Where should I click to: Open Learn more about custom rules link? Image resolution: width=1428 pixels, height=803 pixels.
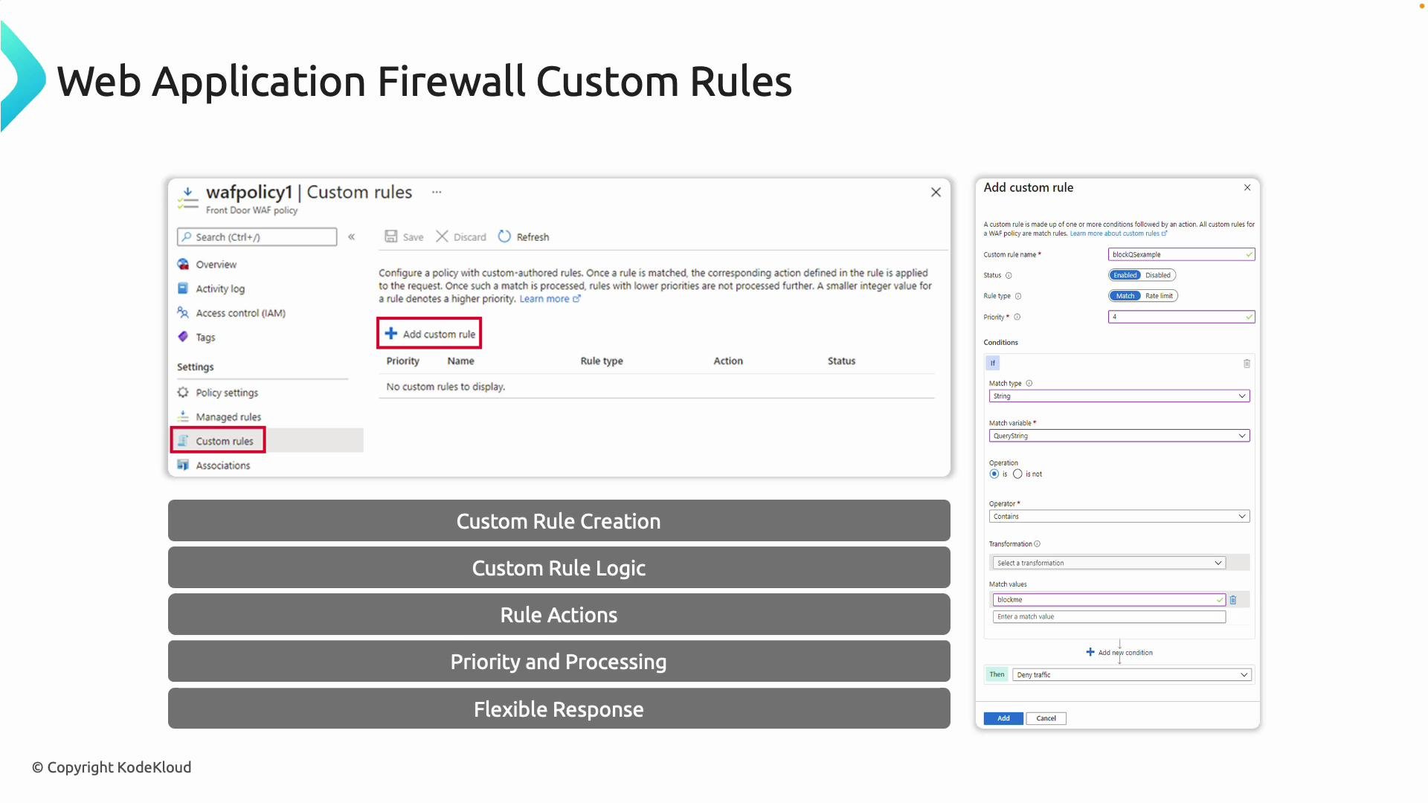(1119, 233)
